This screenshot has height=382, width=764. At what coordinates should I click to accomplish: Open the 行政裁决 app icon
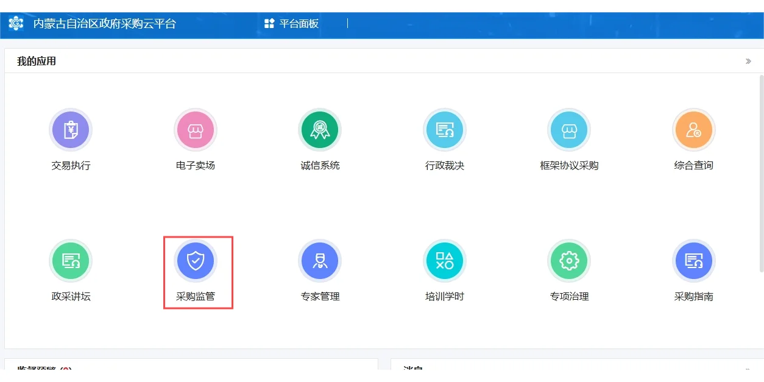click(x=445, y=130)
